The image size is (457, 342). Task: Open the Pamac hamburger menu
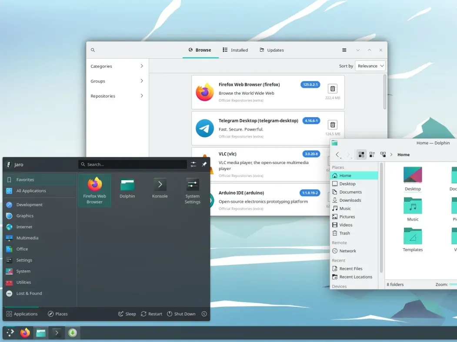344,50
